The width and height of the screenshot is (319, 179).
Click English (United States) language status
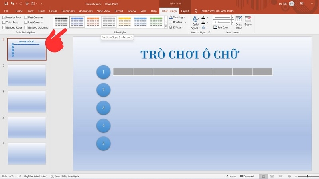(35, 176)
